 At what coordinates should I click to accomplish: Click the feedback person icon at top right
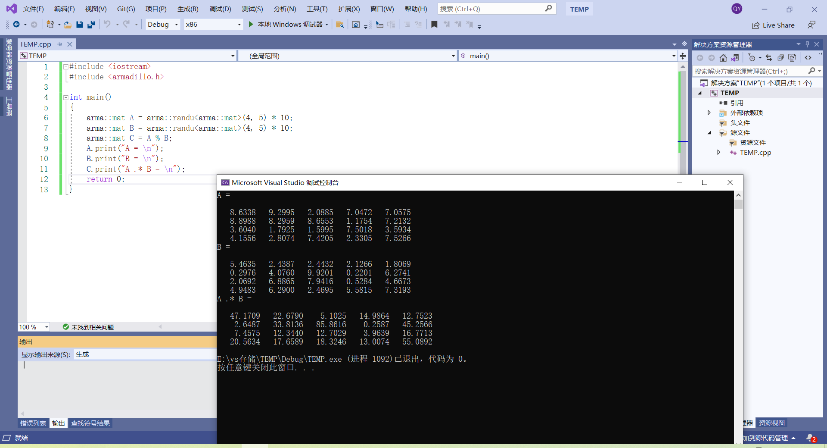811,25
